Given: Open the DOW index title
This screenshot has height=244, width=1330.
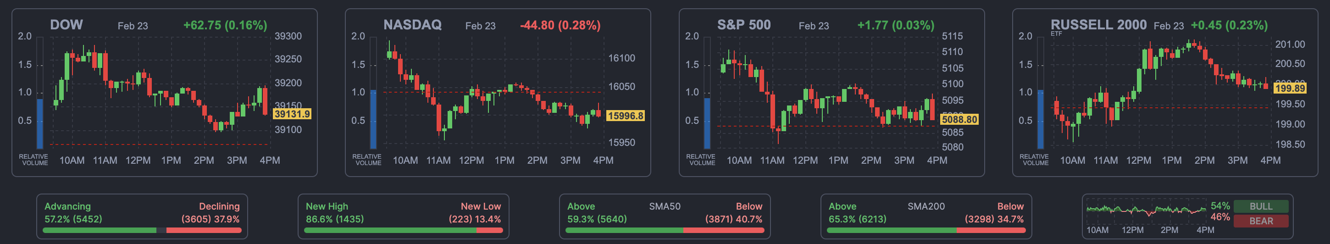Looking at the screenshot, I should (66, 25).
